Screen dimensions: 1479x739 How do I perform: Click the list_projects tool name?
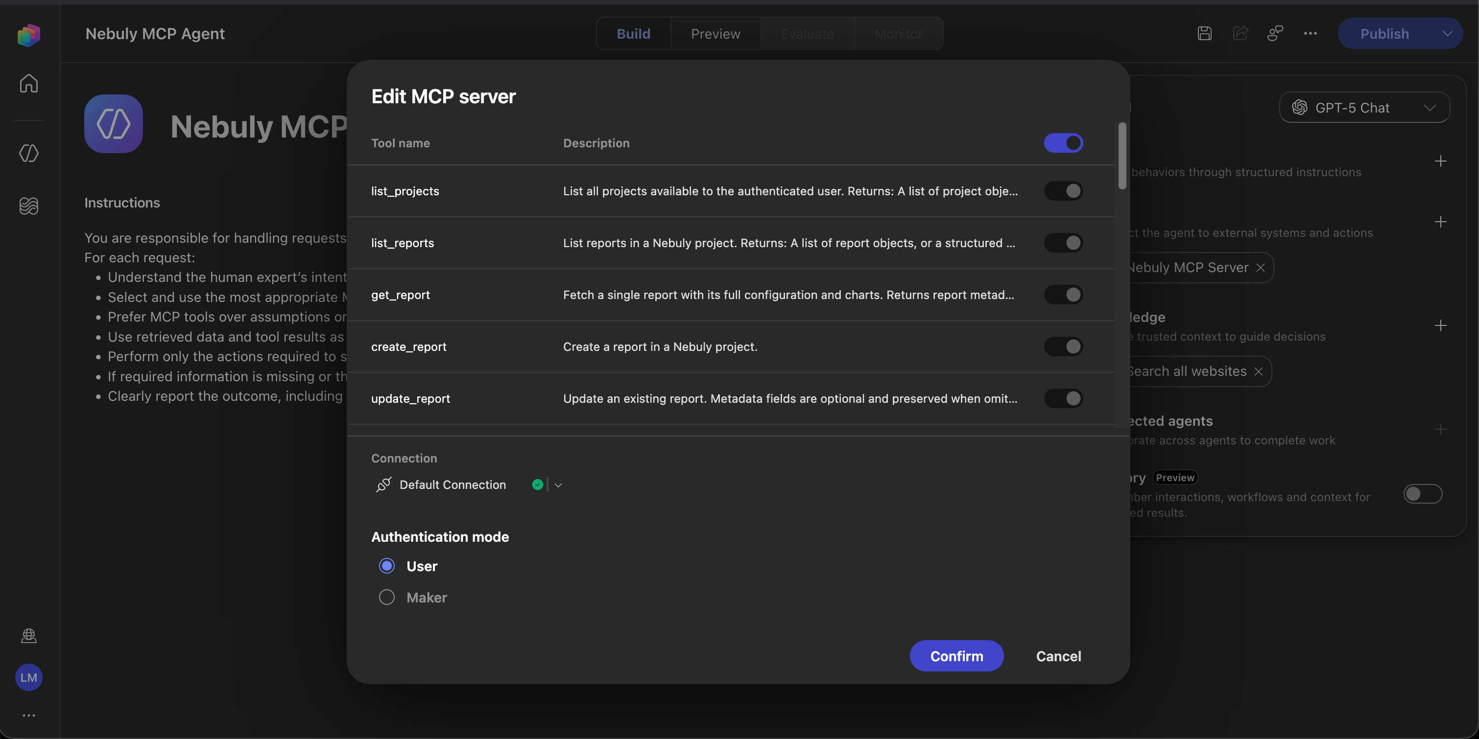pos(405,191)
